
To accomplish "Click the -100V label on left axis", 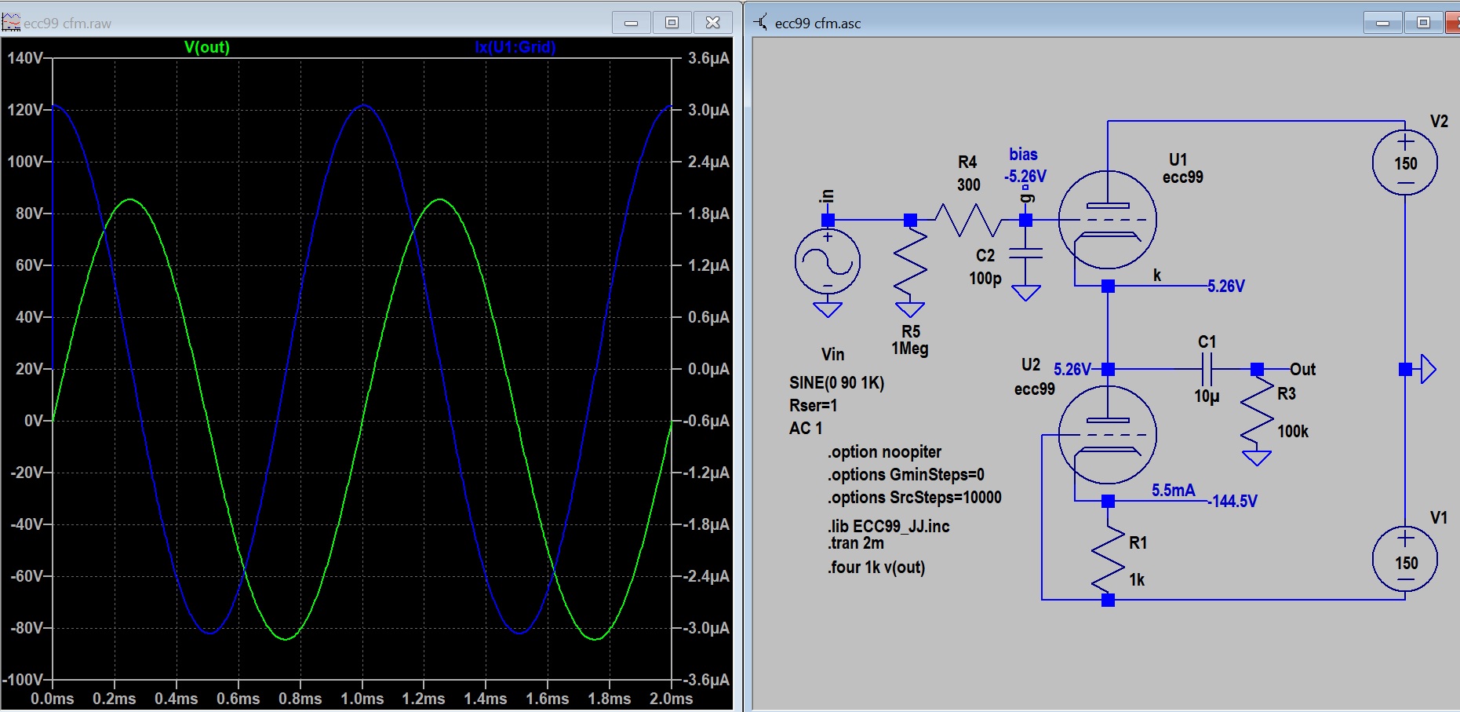I will pyautogui.click(x=23, y=680).
